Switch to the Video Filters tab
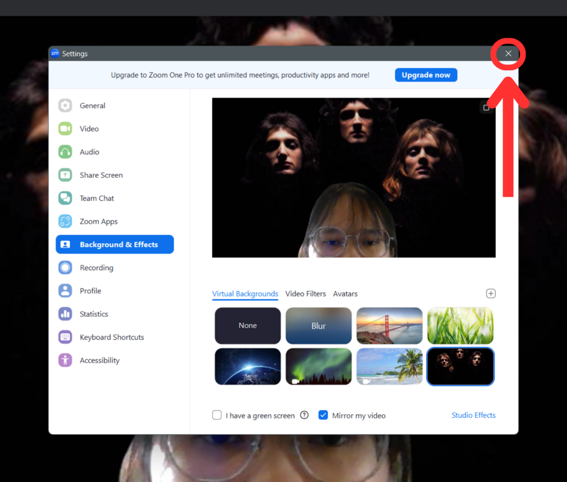This screenshot has height=482, width=567. [x=306, y=294]
